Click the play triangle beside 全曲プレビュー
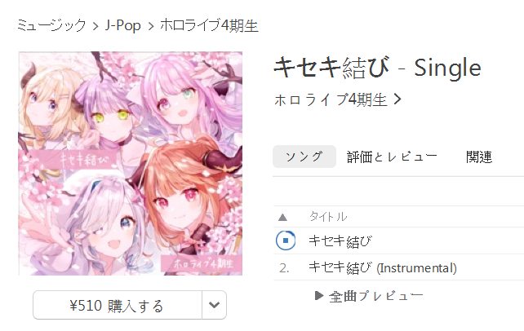Screen dimensions: 524x331 pyautogui.click(x=319, y=295)
